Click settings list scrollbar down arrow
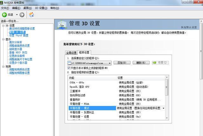Image resolution: width=203 pixels, height=136 pixels. click(x=167, y=118)
